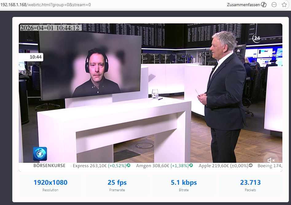Select the 5.1 kbps Bitrate card
The height and width of the screenshot is (205, 291).
coord(184,185)
